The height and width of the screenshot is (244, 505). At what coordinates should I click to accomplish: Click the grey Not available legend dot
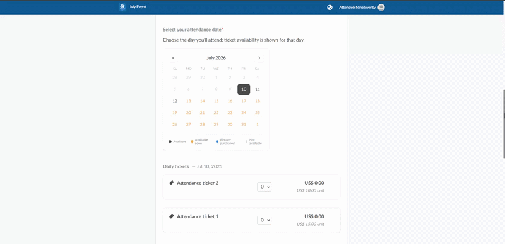point(246,141)
